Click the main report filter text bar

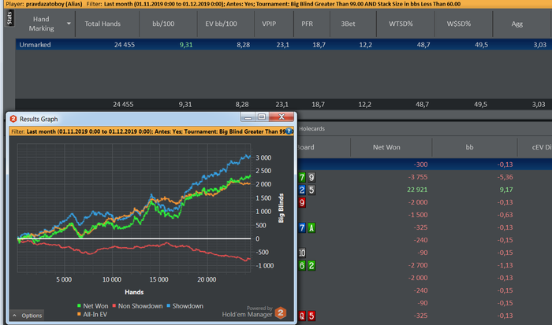[x=276, y=4]
